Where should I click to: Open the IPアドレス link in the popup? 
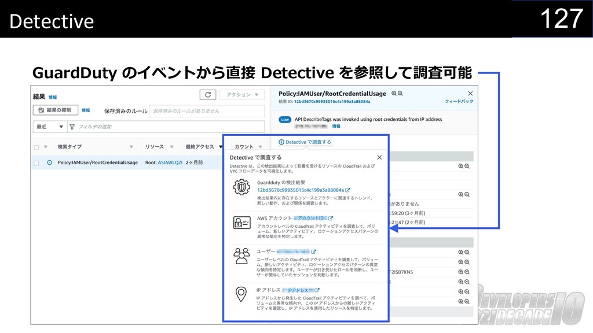(x=298, y=290)
